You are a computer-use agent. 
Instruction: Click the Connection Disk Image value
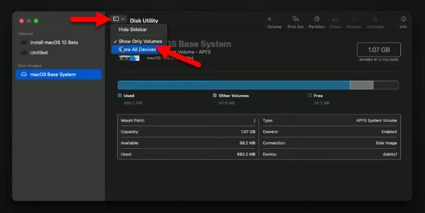[x=386, y=143]
